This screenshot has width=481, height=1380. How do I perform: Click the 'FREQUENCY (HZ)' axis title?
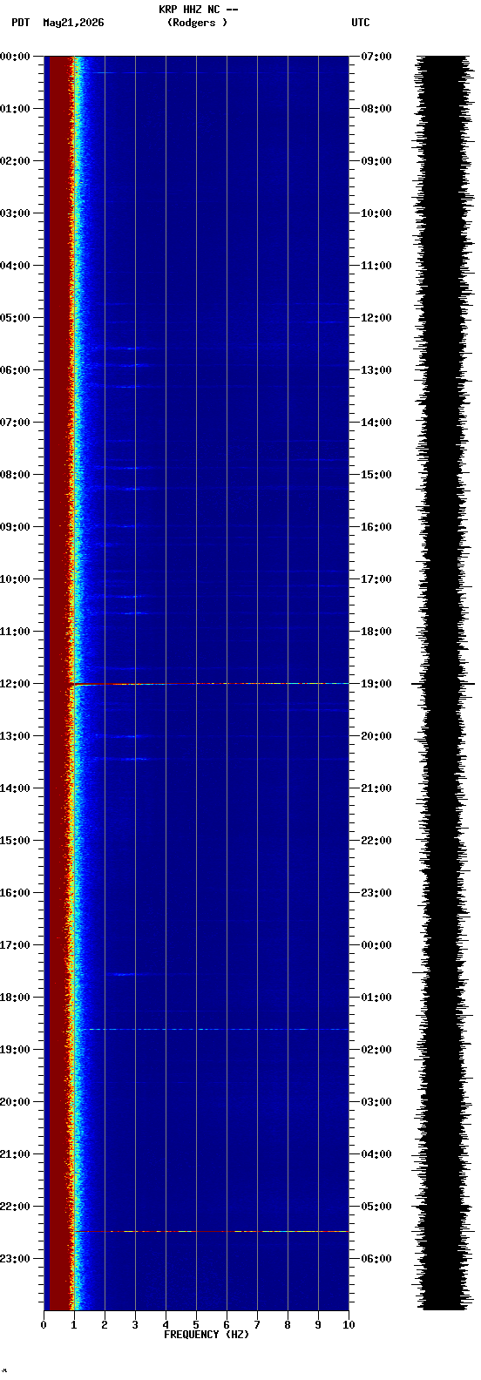click(207, 1335)
